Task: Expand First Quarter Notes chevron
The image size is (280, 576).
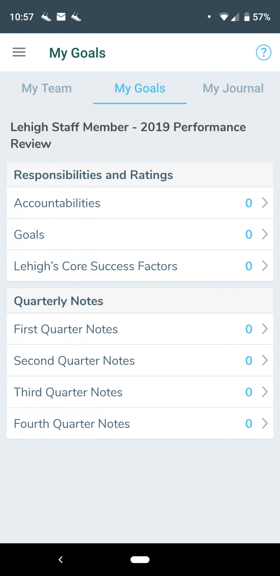Action: [x=265, y=329]
